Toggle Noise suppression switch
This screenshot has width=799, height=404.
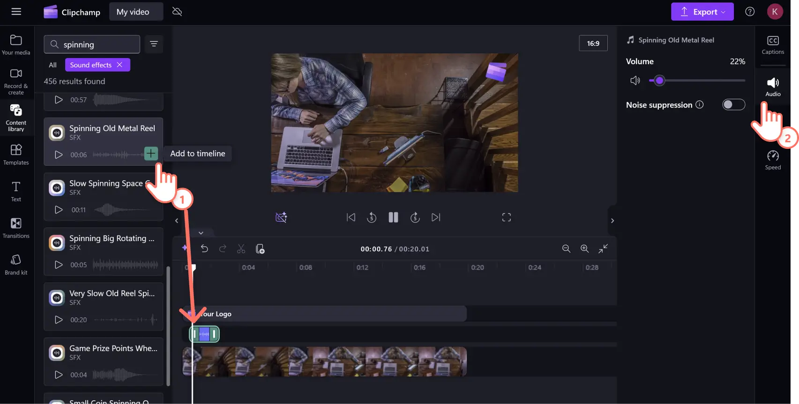733,104
